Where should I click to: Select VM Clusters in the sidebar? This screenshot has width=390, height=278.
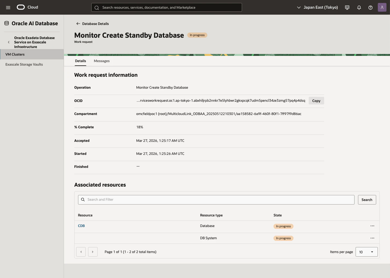[x=32, y=54]
